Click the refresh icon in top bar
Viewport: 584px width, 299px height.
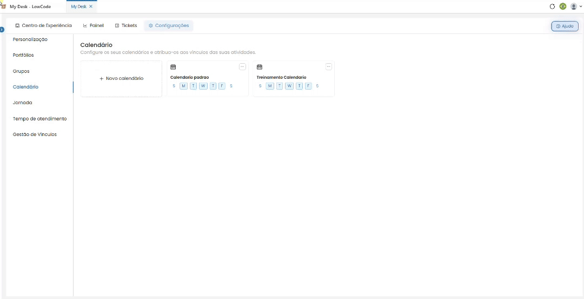(552, 6)
